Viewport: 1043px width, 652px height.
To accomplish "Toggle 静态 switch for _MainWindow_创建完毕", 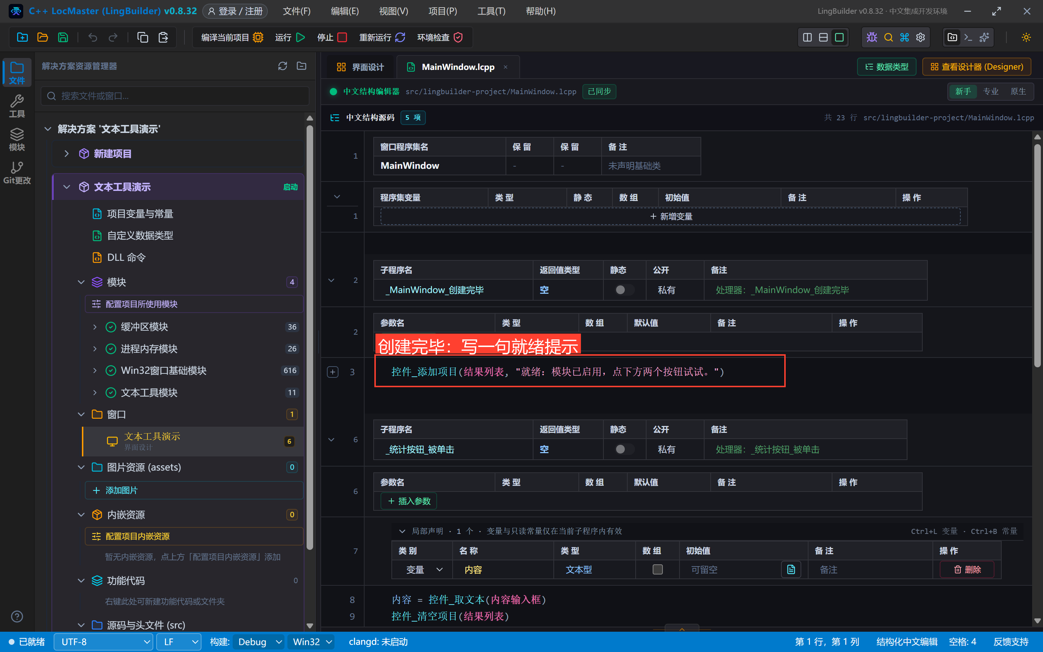I will [x=624, y=290].
